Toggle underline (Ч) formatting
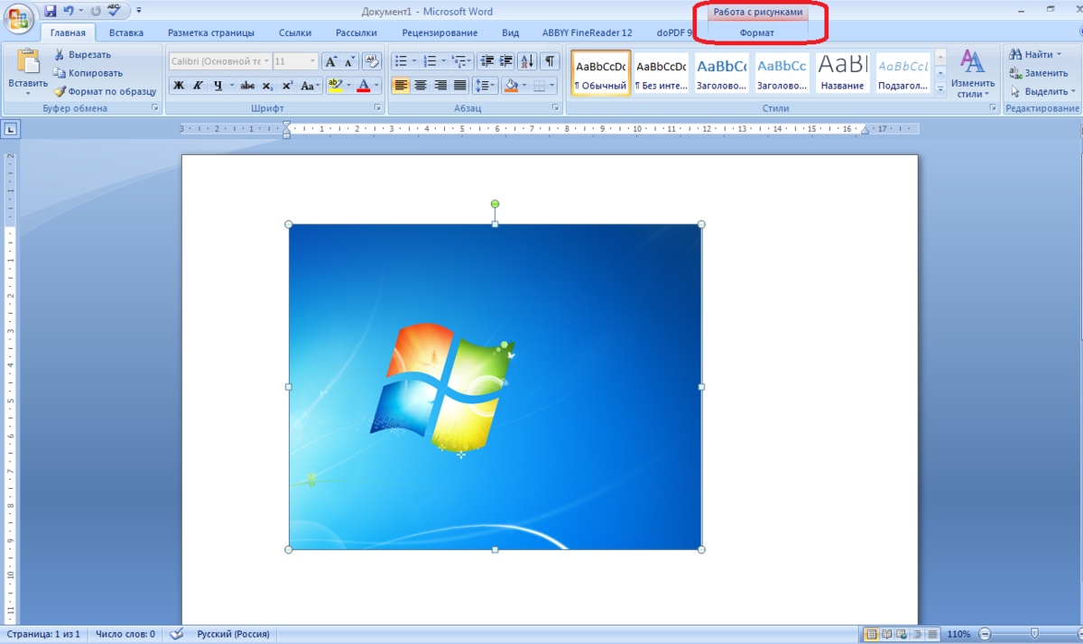Screen dimensions: 1083x644 click(x=218, y=86)
